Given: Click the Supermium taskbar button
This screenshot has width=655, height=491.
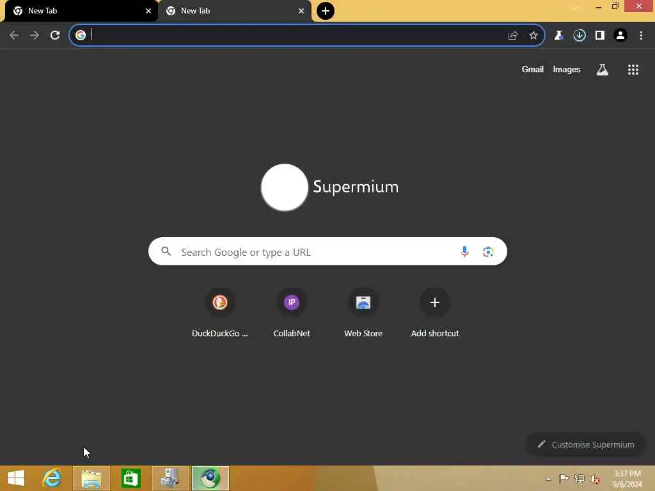Looking at the screenshot, I should point(210,478).
